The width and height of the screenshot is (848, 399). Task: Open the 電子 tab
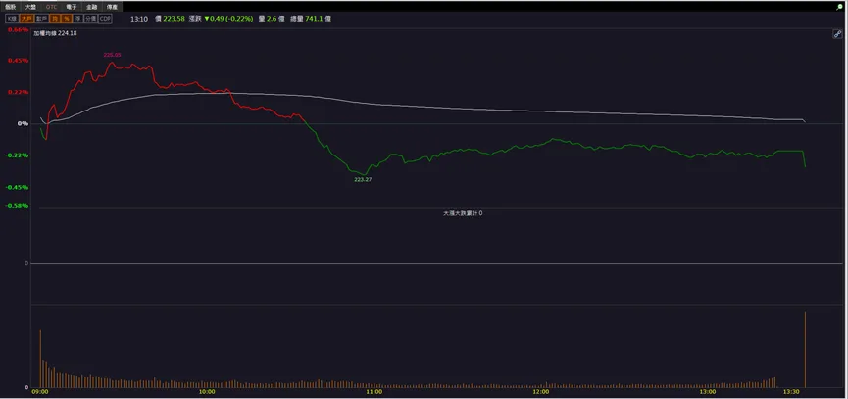tap(72, 7)
